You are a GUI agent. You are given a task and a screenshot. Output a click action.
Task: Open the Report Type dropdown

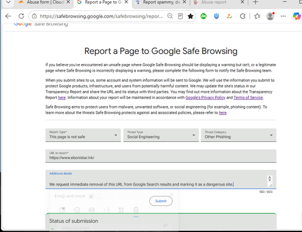[x=83, y=135]
